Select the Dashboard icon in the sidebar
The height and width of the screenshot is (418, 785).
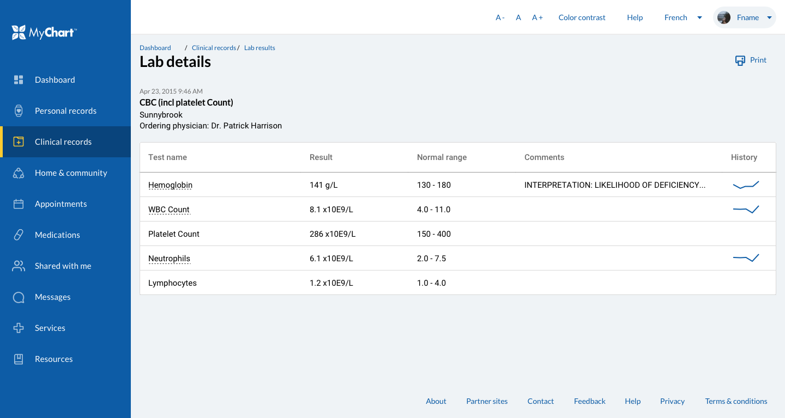(18, 79)
